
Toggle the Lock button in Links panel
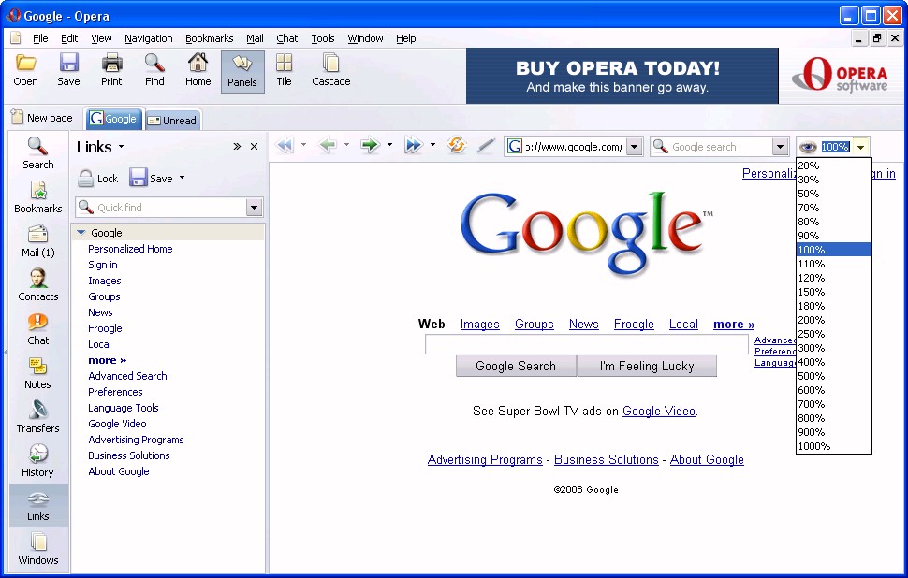click(97, 178)
